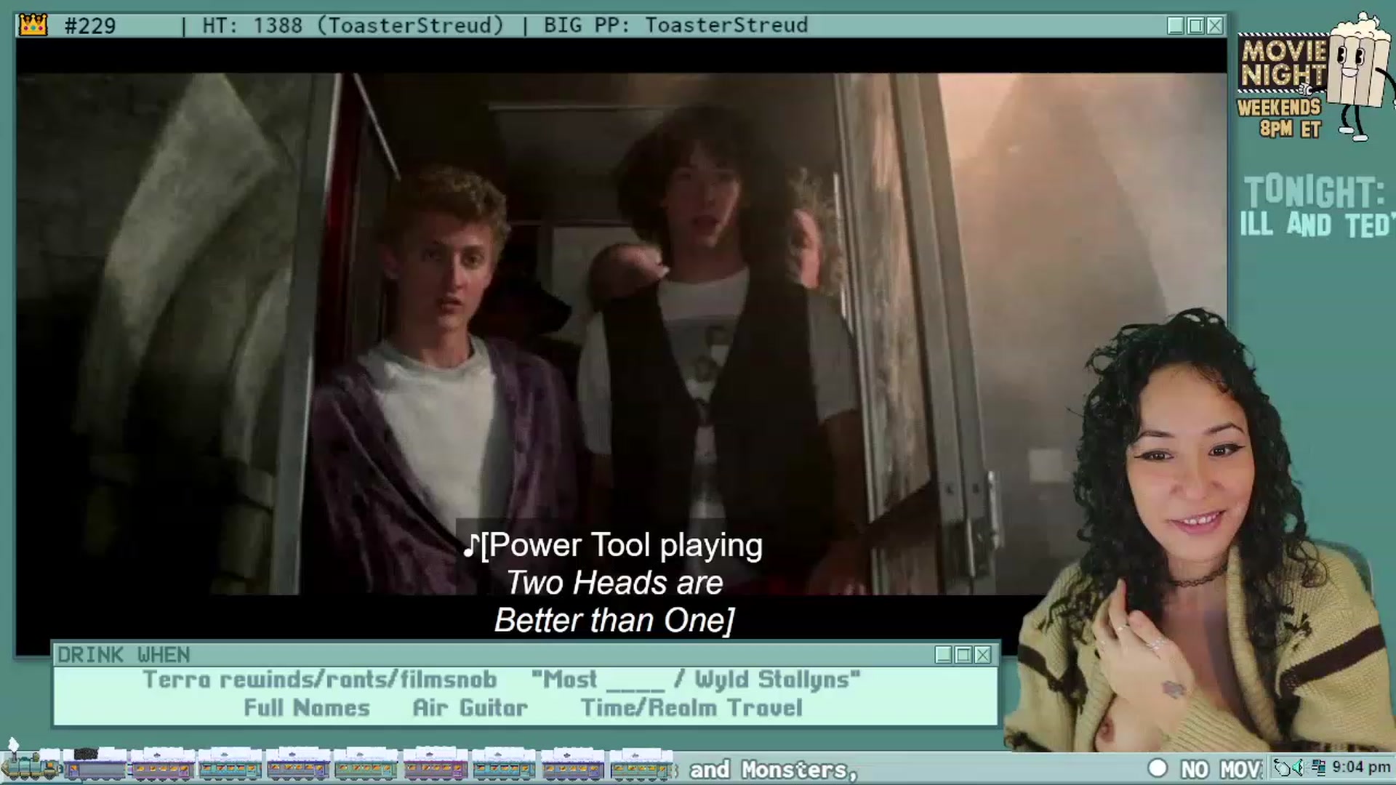
Task: Click 'HT: 1388 (ToasterStreud)' in title bar
Action: [353, 25]
